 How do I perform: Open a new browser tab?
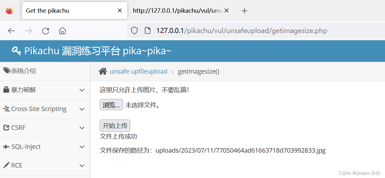[x=244, y=11]
